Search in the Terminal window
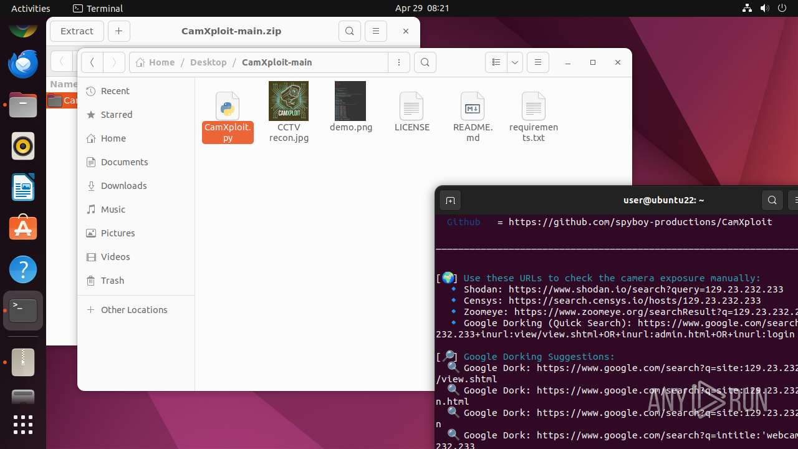The width and height of the screenshot is (798, 449). click(x=772, y=201)
